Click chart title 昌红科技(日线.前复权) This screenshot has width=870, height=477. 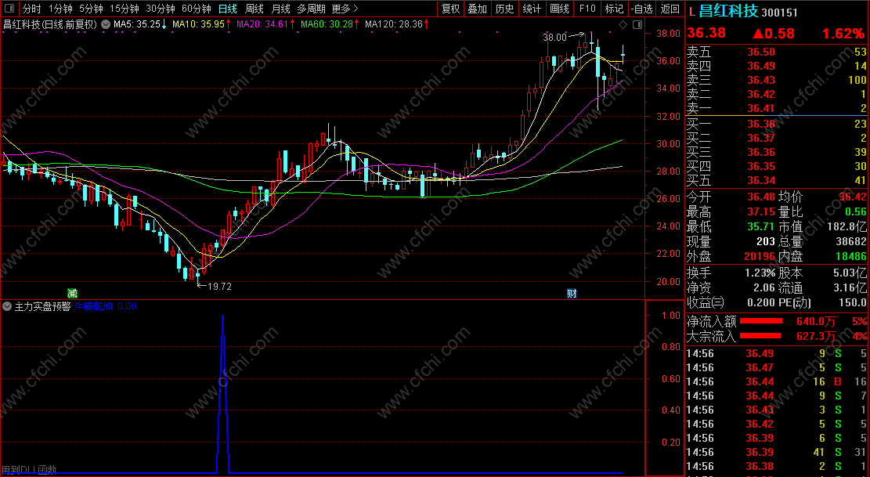49,24
